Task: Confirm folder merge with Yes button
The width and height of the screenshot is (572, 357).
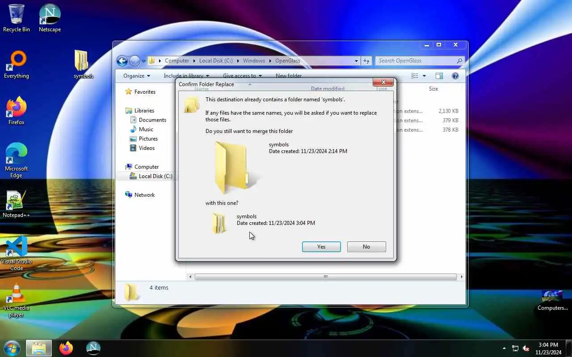Action: coord(321,247)
